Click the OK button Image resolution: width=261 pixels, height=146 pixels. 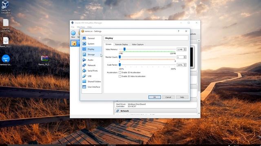(155, 97)
